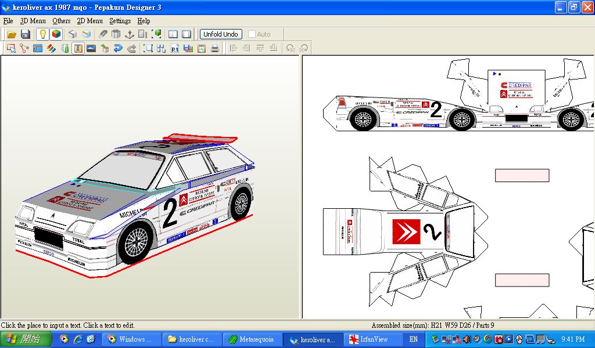The width and height of the screenshot is (595, 348).
Task: Open the 2D Menu
Action: tap(90, 21)
